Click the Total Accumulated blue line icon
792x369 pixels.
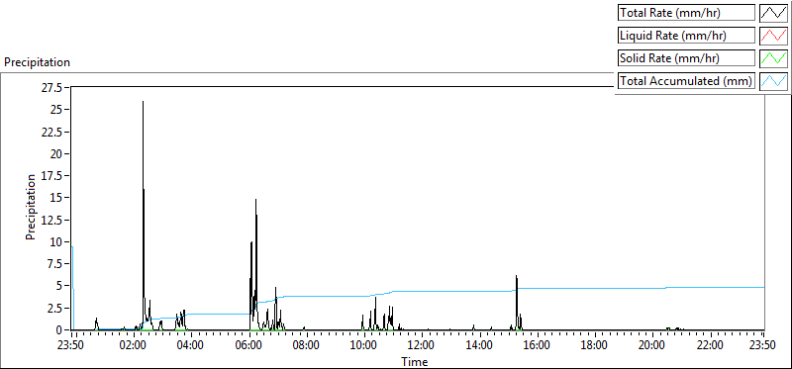[x=773, y=81]
